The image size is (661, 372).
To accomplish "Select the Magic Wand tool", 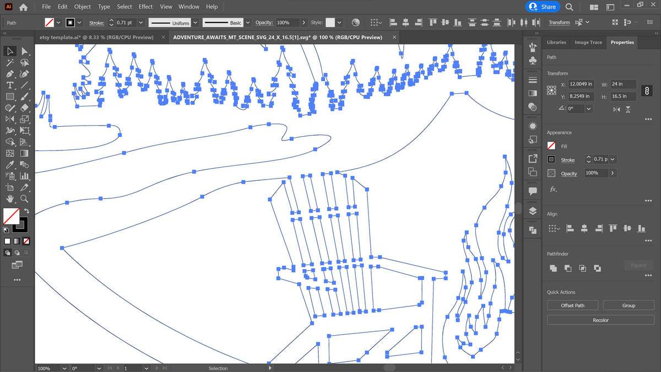I will click(x=10, y=63).
